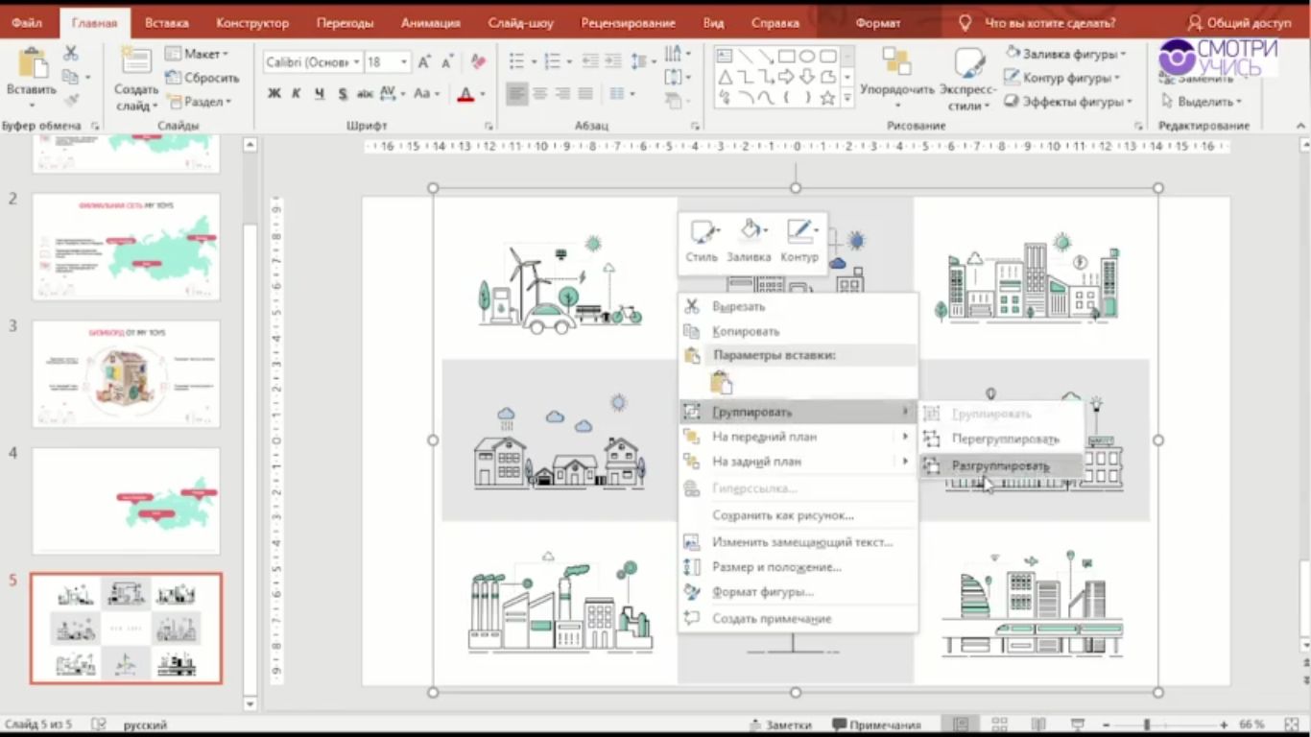This screenshot has height=737, width=1311.
Task: Toggle underline Ч formatting
Action: pyautogui.click(x=319, y=93)
